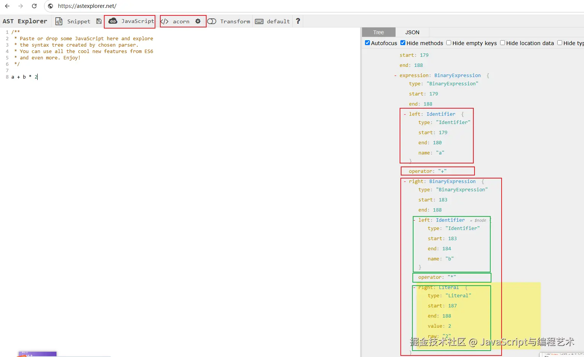The width and height of the screenshot is (584, 357).
Task: Click the end 180 property
Action: pyautogui.click(x=430, y=143)
